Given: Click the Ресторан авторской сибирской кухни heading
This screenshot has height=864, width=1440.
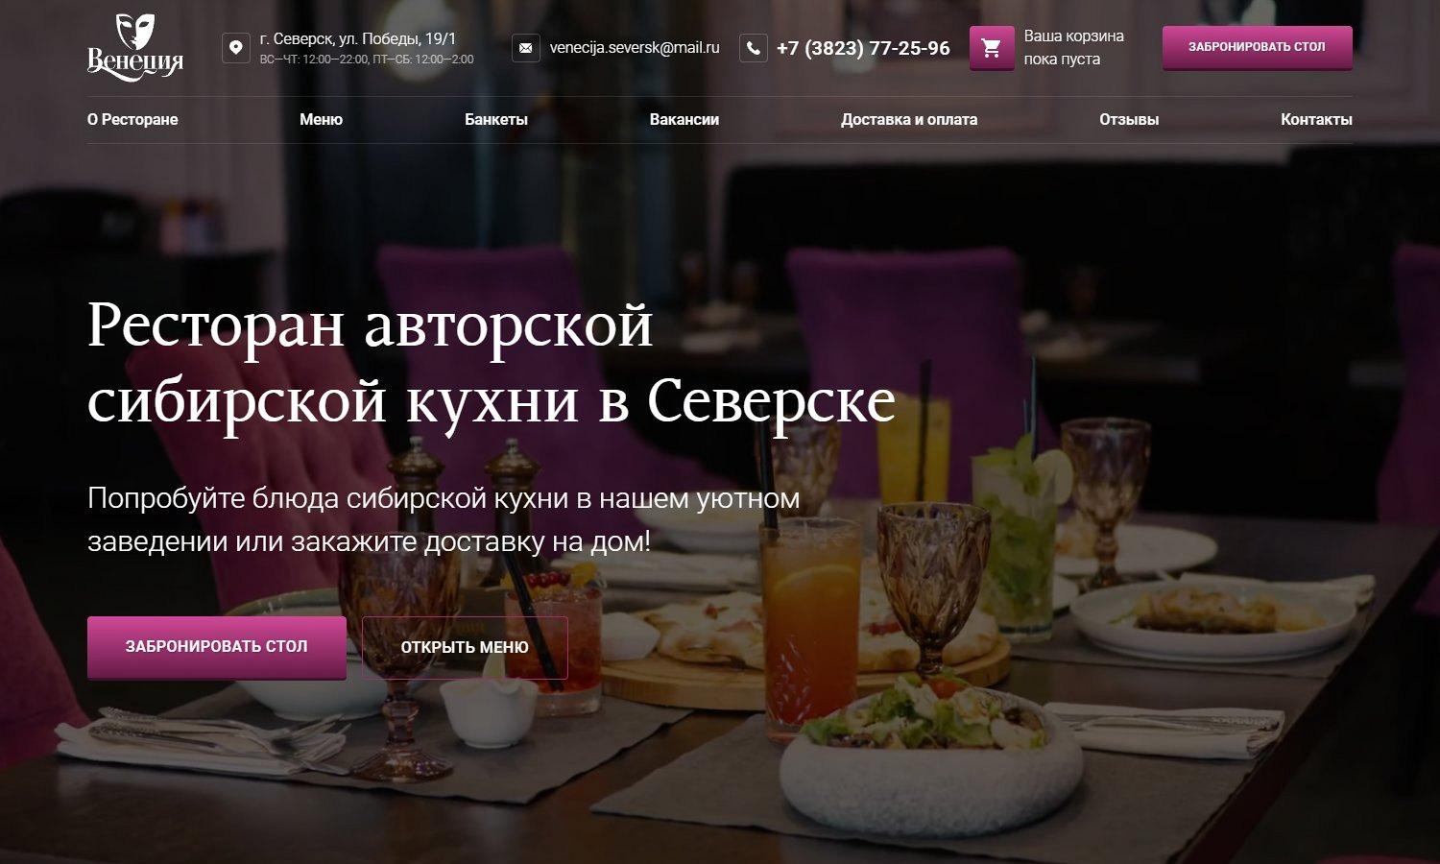Looking at the screenshot, I should (492, 363).
